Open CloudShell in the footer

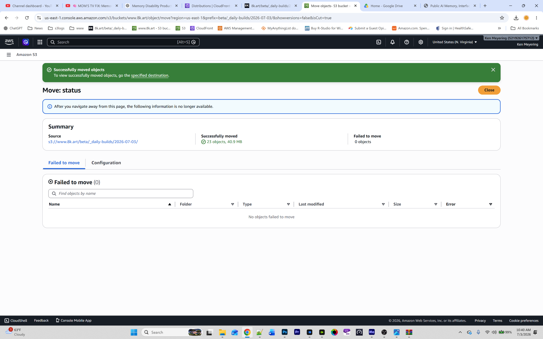[16, 320]
